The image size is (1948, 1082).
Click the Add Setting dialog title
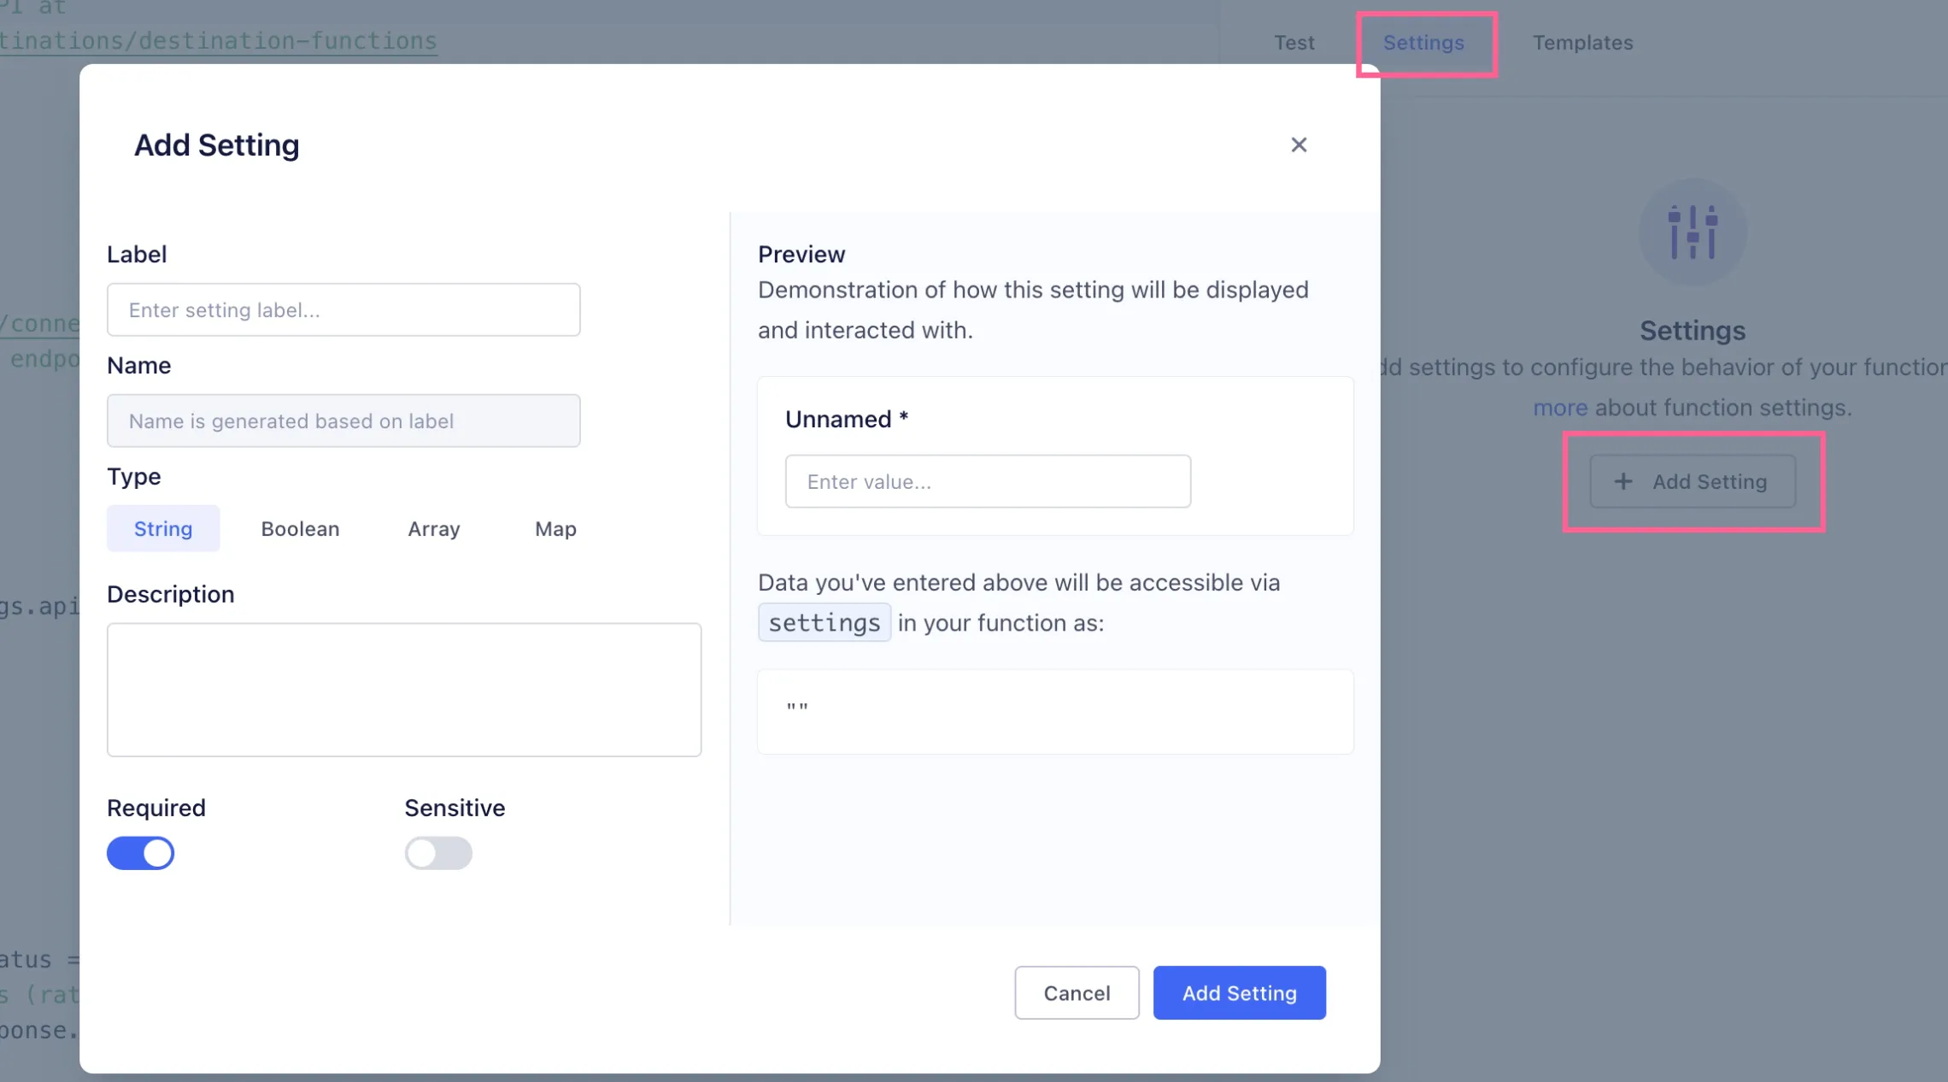point(216,144)
